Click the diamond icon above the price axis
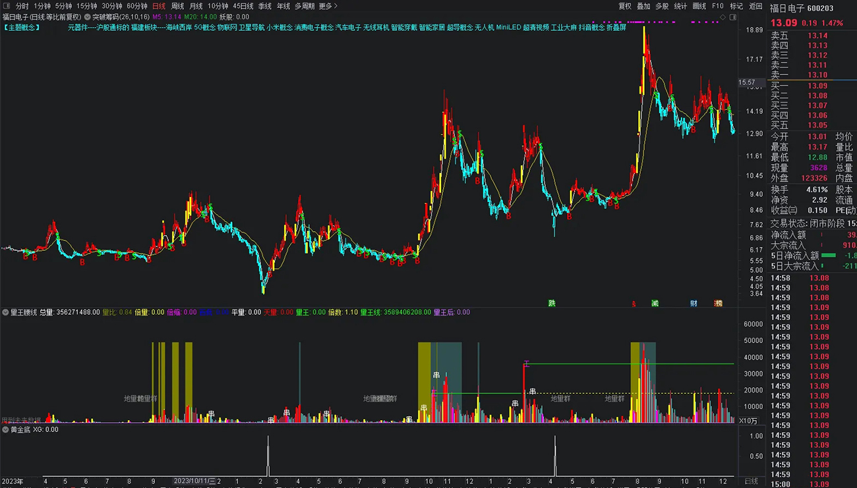The height and width of the screenshot is (488, 857). click(722, 17)
